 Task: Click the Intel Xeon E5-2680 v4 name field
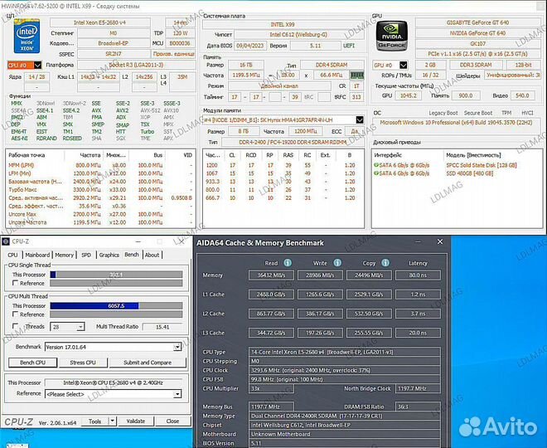point(99,22)
